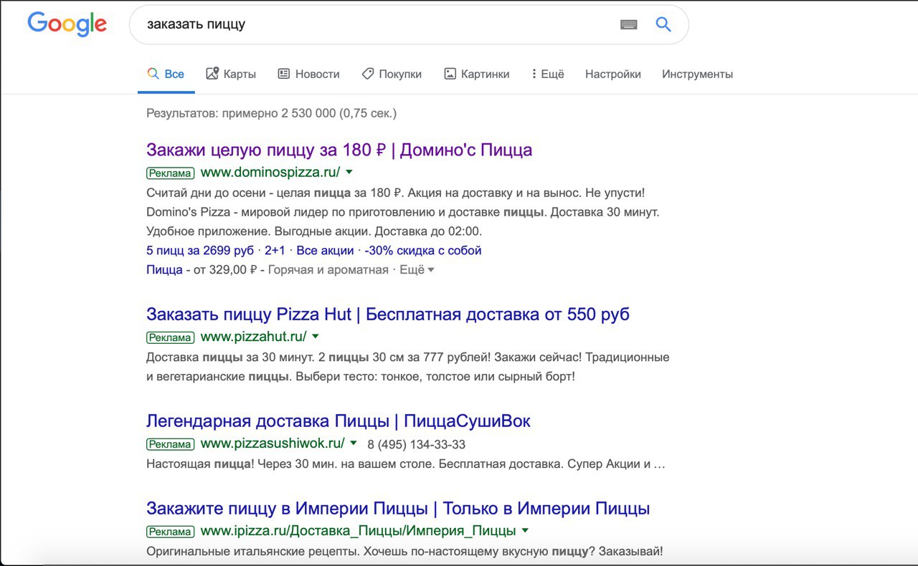Expand dropdown arrow next to pizzahut.ru
This screenshot has width=918, height=566.
pyautogui.click(x=316, y=336)
